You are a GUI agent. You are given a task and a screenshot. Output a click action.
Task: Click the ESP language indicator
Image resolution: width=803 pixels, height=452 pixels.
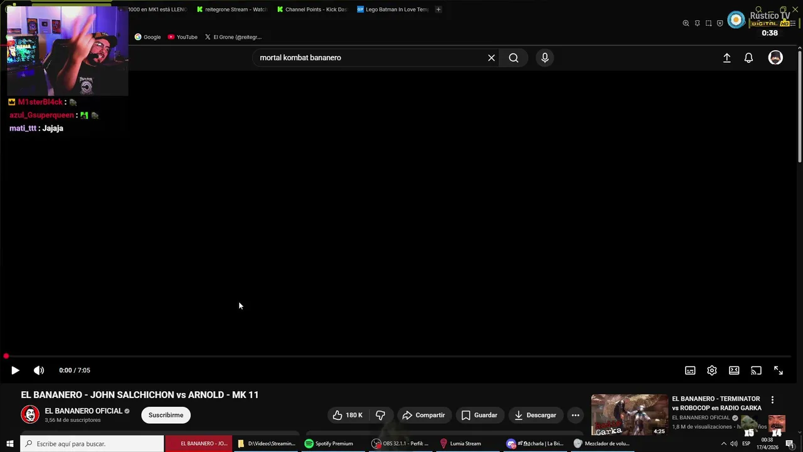coord(747,444)
